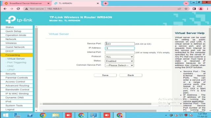Save the virtual server entry

[x=105, y=75]
